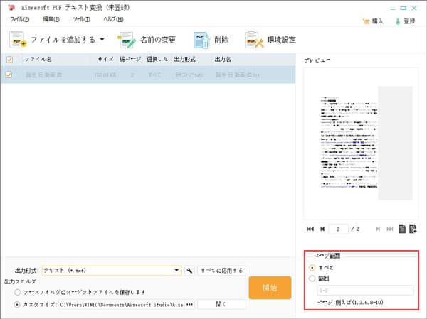Screen dimensions: 427x319
Task: Go to previous preview page icon
Action: pos(322,229)
